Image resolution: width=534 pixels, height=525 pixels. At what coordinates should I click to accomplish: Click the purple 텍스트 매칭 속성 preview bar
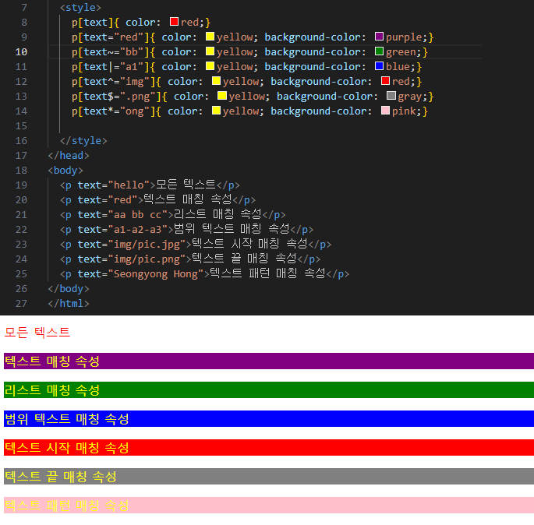click(269, 361)
